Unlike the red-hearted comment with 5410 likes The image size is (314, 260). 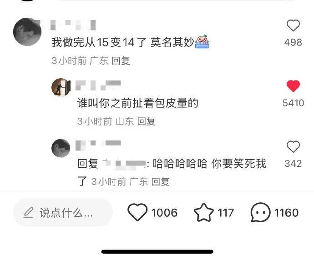pos(293,86)
